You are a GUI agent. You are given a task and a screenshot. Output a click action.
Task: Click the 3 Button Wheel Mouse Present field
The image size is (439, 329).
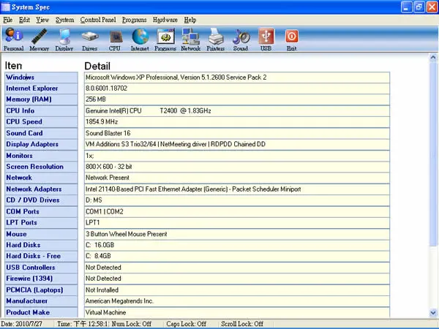click(x=237, y=234)
